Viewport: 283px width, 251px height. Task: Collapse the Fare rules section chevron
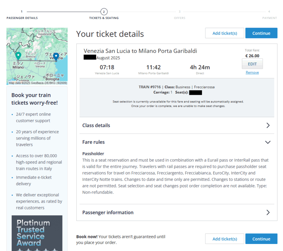pos(268,142)
